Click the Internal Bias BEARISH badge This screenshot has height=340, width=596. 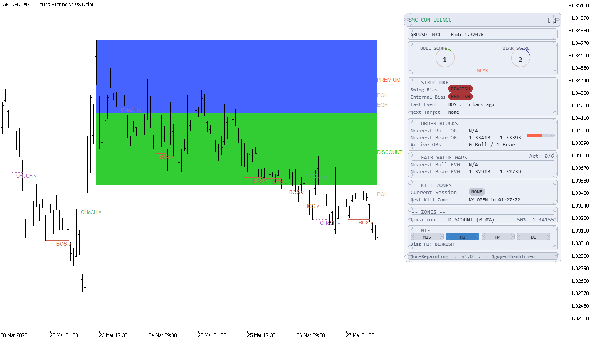tap(460, 97)
